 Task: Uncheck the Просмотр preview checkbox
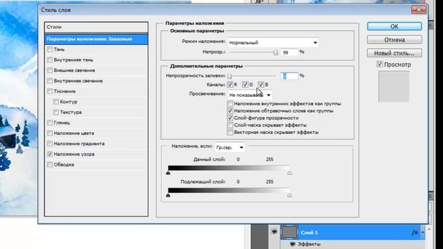coord(379,64)
